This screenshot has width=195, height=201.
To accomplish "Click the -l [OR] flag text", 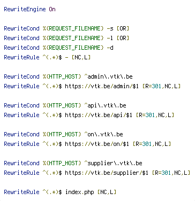I will tap(118, 38).
